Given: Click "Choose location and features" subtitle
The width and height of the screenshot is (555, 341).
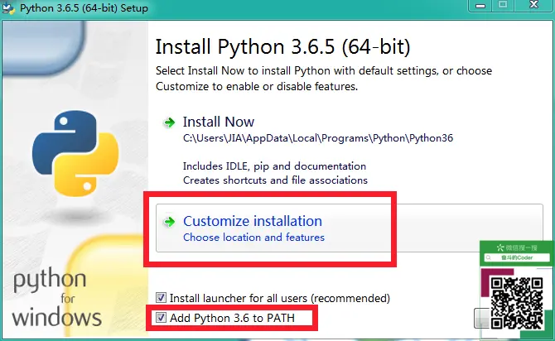Looking at the screenshot, I should pyautogui.click(x=253, y=238).
